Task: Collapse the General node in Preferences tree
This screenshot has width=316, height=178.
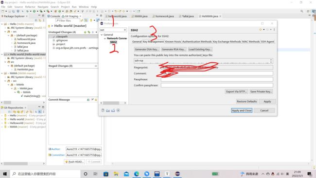Action: [x=102, y=35]
